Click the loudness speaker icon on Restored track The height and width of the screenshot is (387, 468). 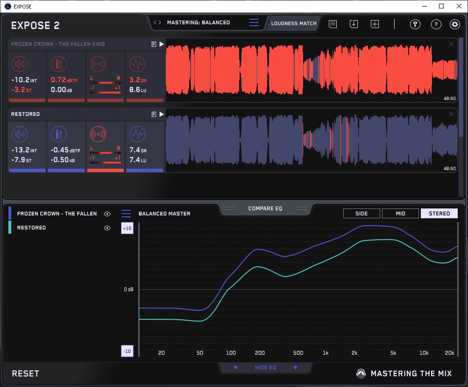19,135
